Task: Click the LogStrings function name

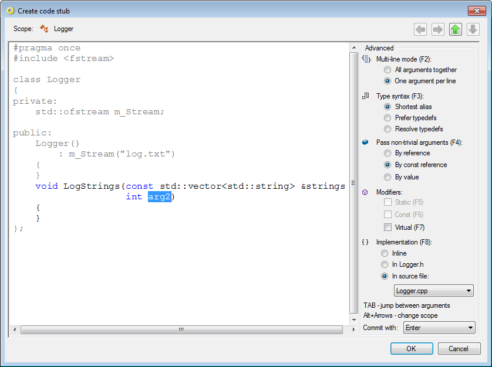Action: pos(92,186)
